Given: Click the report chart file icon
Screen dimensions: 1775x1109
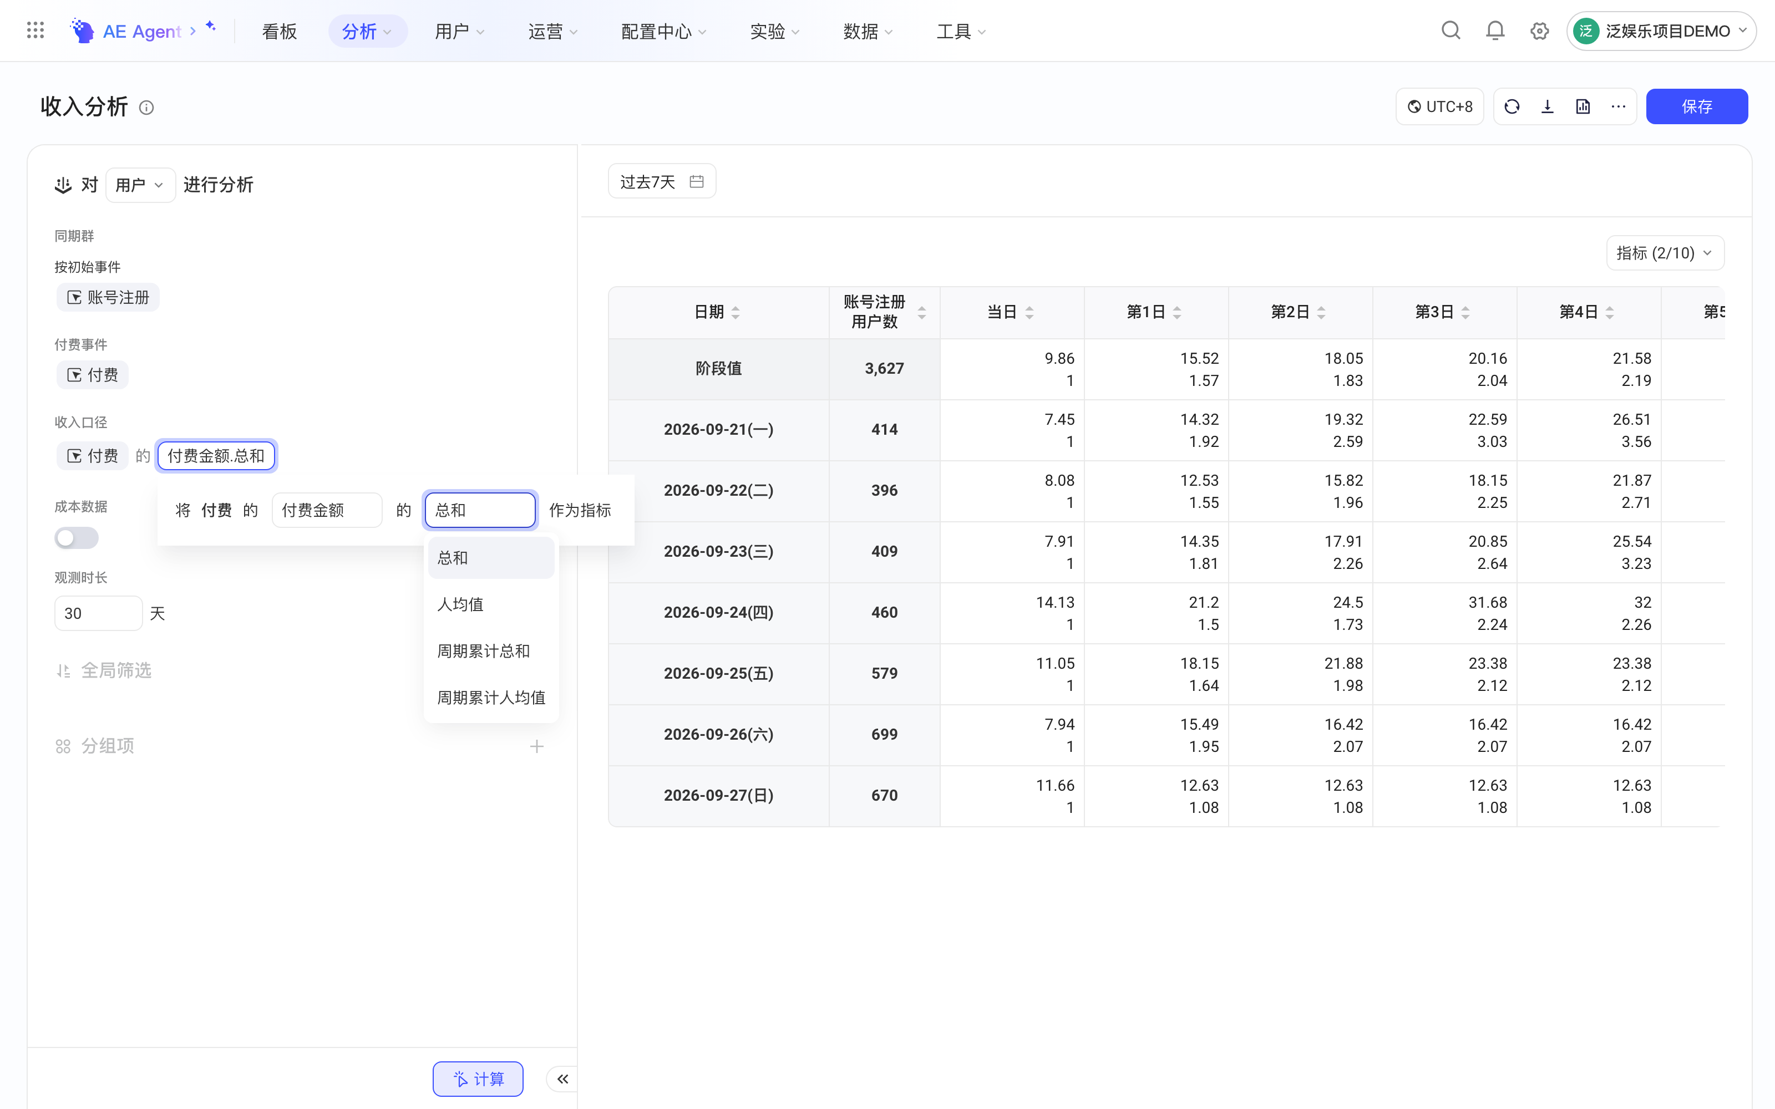Looking at the screenshot, I should pyautogui.click(x=1583, y=107).
